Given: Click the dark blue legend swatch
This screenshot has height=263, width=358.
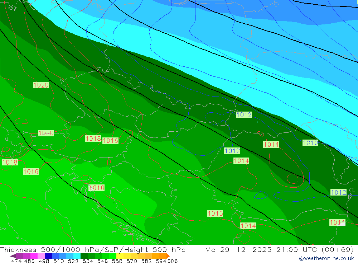Looking at the screenshot, I should pos(48,256).
